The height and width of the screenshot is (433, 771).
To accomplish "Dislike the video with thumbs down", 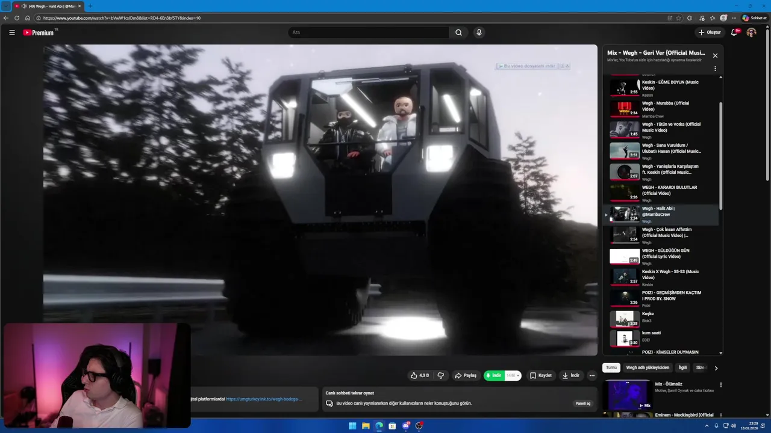I will (440, 375).
